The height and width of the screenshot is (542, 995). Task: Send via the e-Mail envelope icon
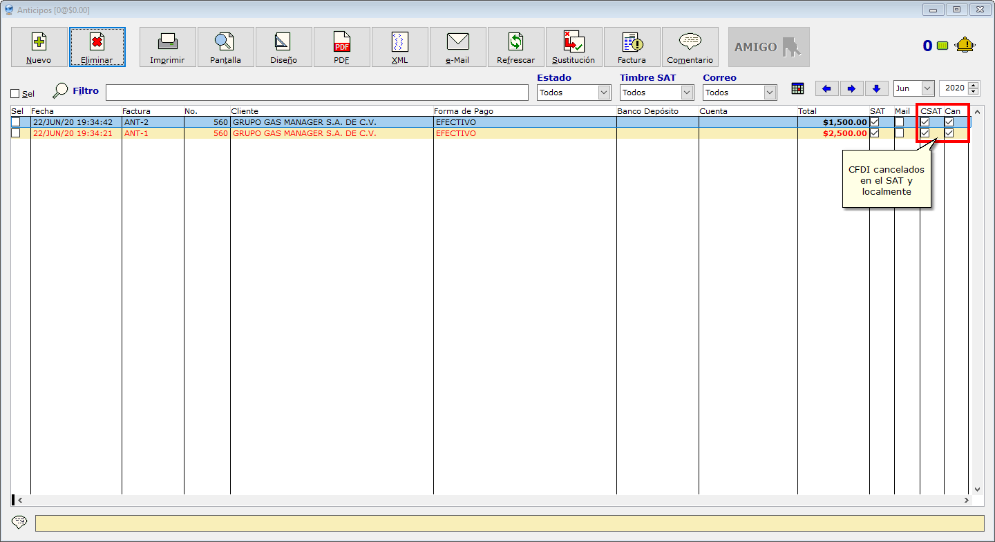(457, 42)
